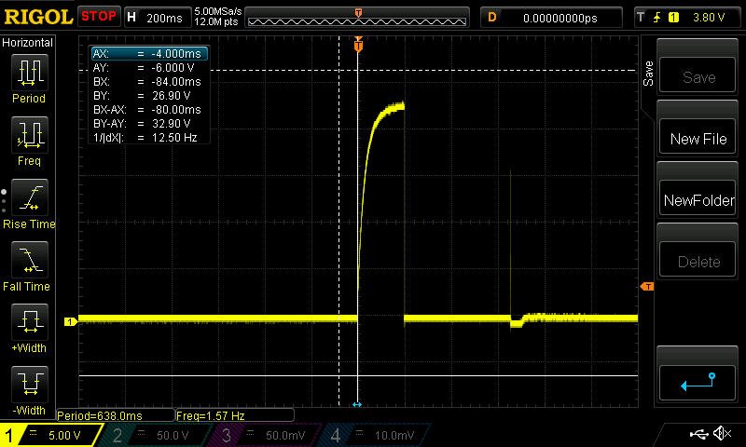Choose the Fall Time measurement icon

[29, 261]
